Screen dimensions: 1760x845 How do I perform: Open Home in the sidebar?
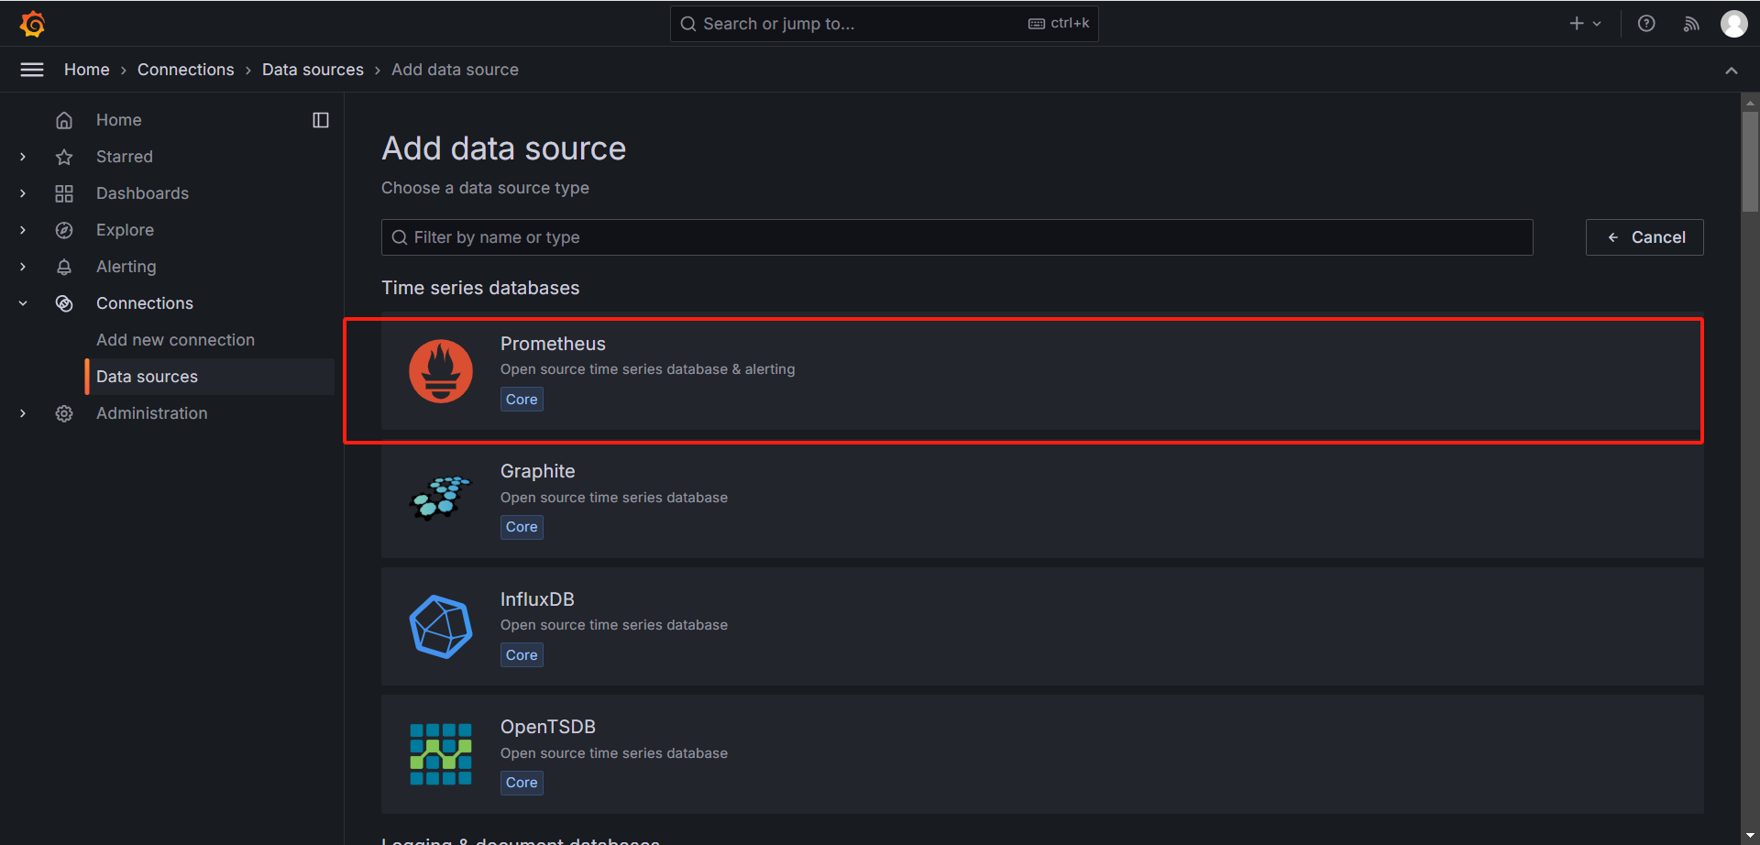[x=119, y=120]
